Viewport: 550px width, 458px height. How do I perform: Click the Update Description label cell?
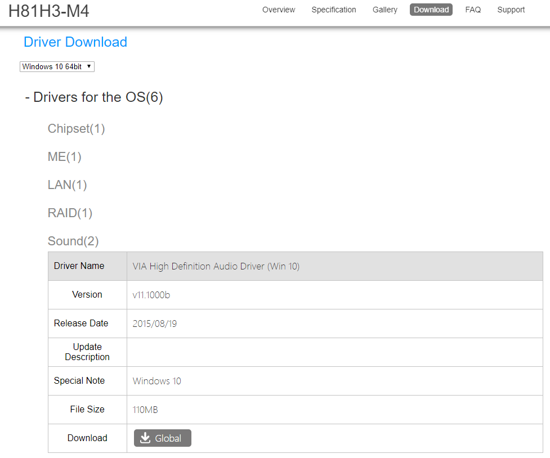tap(87, 352)
